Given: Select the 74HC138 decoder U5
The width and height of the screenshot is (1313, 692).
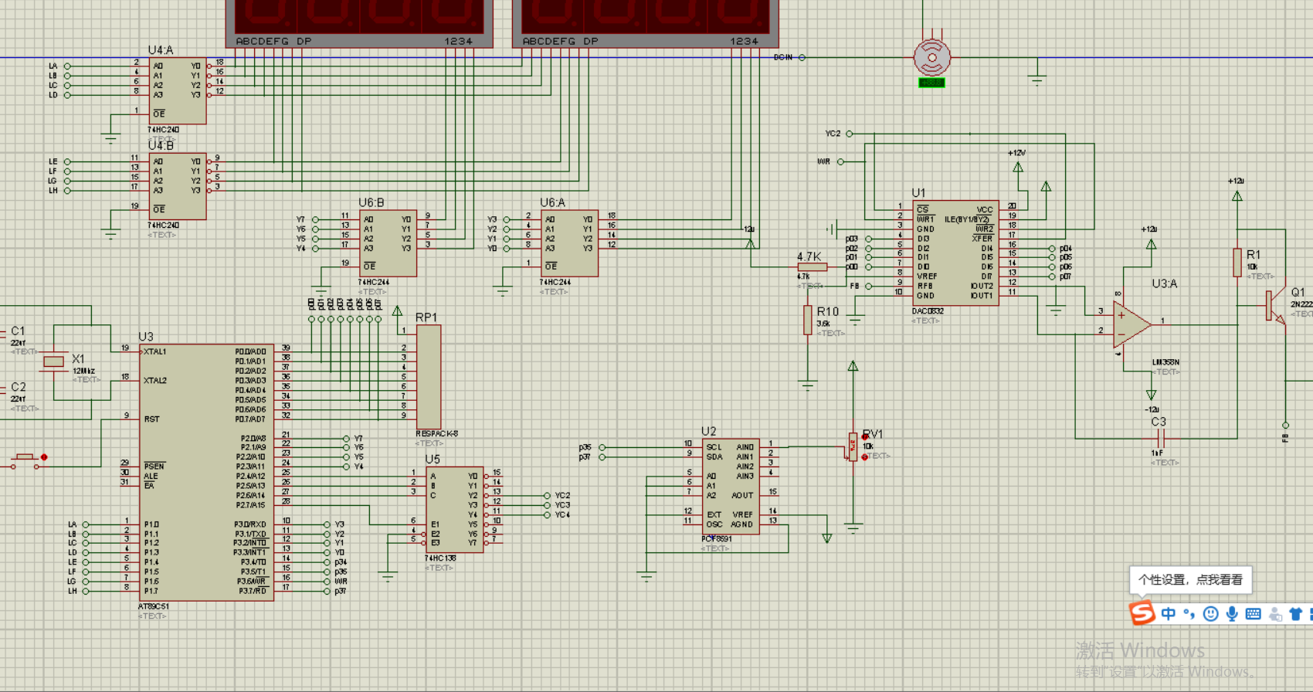Looking at the screenshot, I should [x=454, y=510].
